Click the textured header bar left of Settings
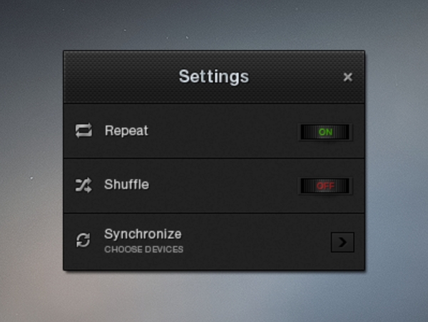428x322 pixels. click(x=120, y=77)
